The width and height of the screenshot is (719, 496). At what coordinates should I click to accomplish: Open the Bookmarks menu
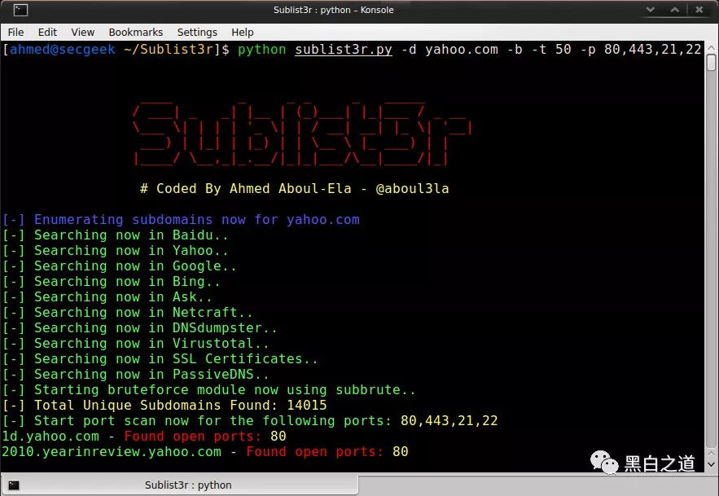pyautogui.click(x=136, y=32)
